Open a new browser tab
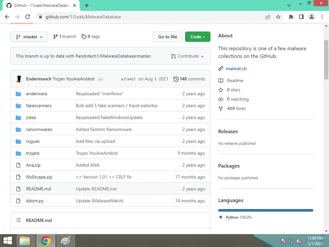 [87, 6]
